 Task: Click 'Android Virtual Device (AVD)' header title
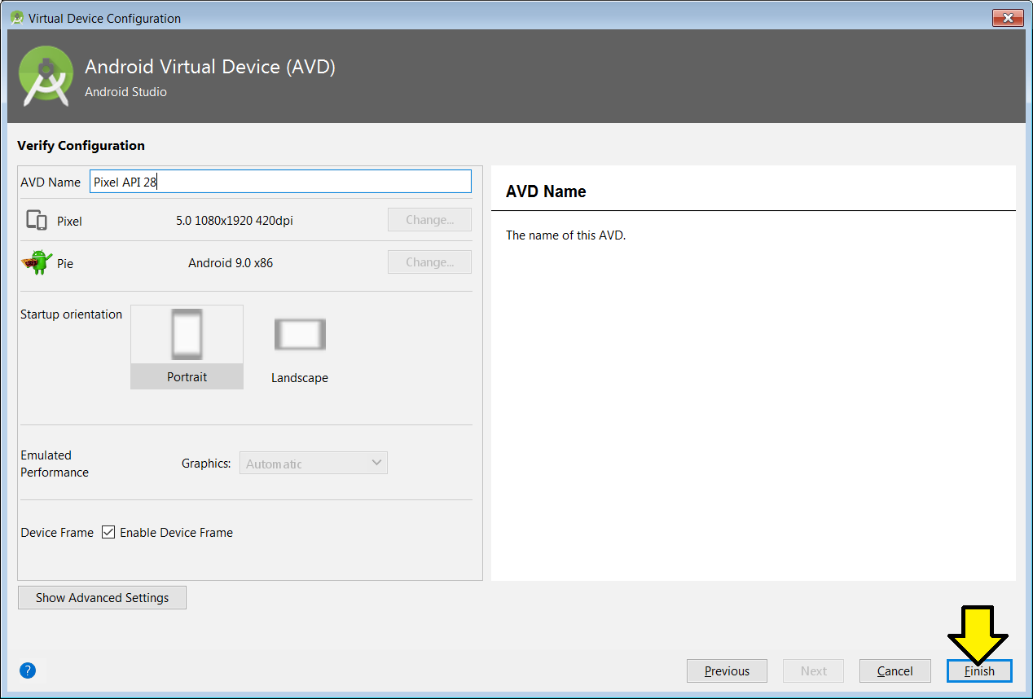[x=210, y=67]
